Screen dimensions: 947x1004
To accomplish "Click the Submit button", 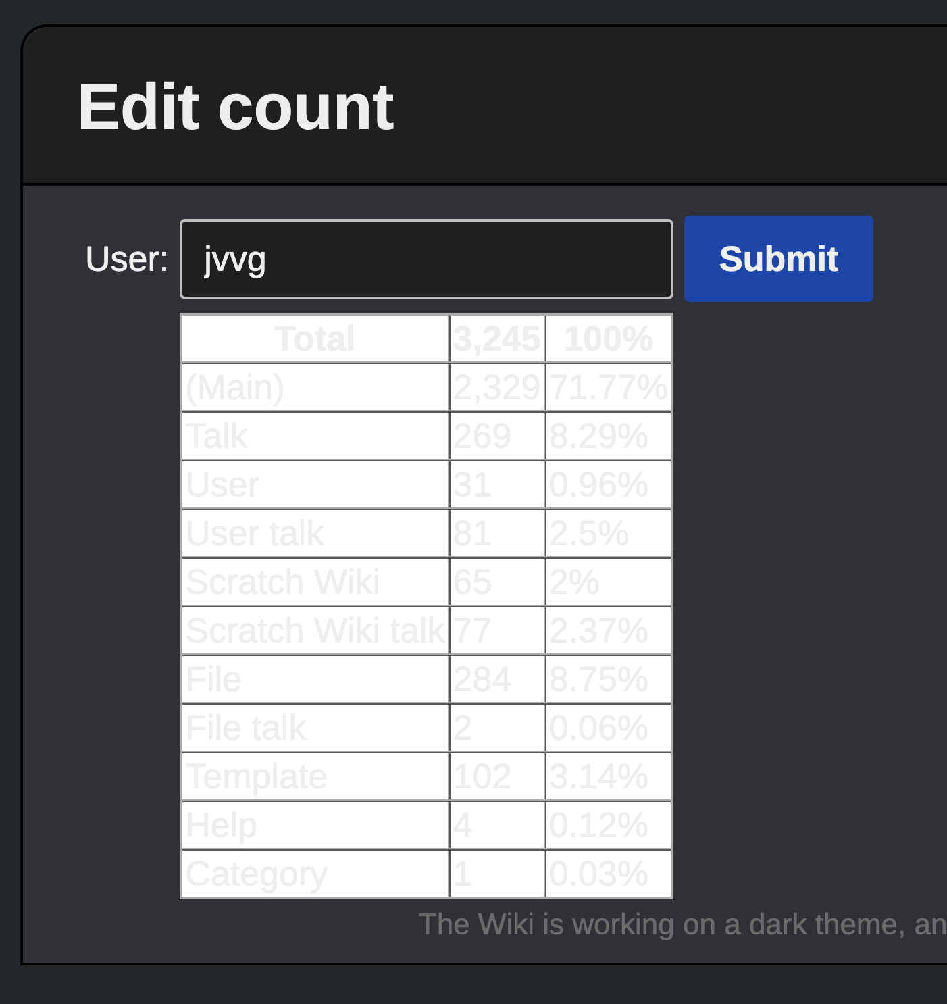I will tap(778, 259).
